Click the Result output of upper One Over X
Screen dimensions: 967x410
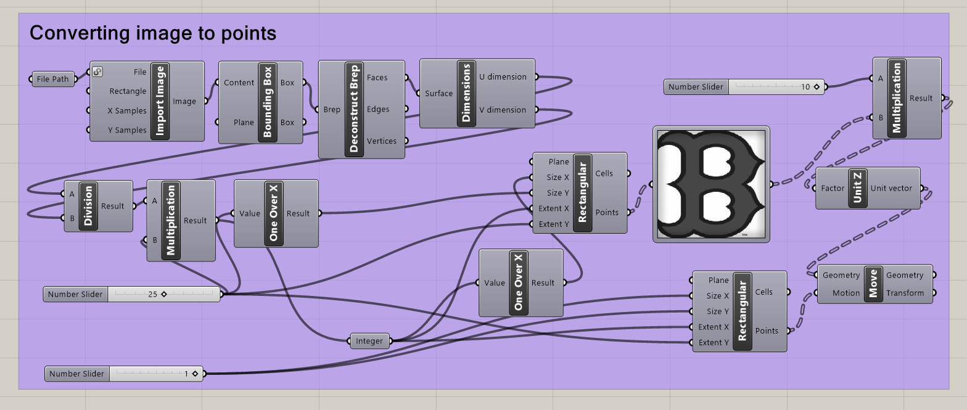tap(298, 213)
